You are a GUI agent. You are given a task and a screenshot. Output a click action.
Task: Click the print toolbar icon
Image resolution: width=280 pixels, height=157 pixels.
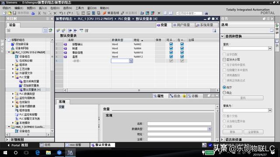(33, 13)
